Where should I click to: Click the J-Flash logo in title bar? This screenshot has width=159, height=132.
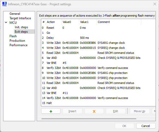coord(4,4)
